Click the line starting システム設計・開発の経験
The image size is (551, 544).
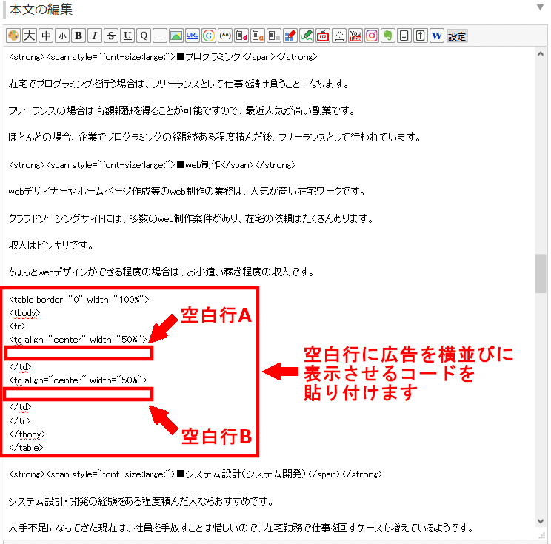tap(141, 501)
